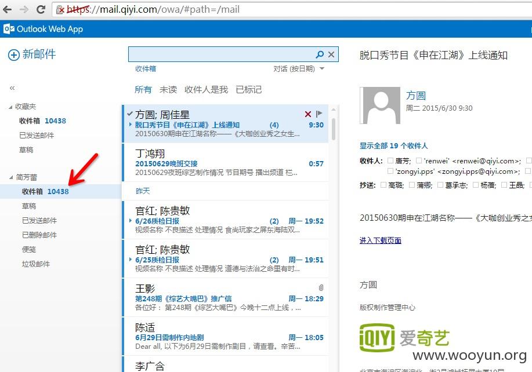Open the 便笺 folder

[29, 250]
